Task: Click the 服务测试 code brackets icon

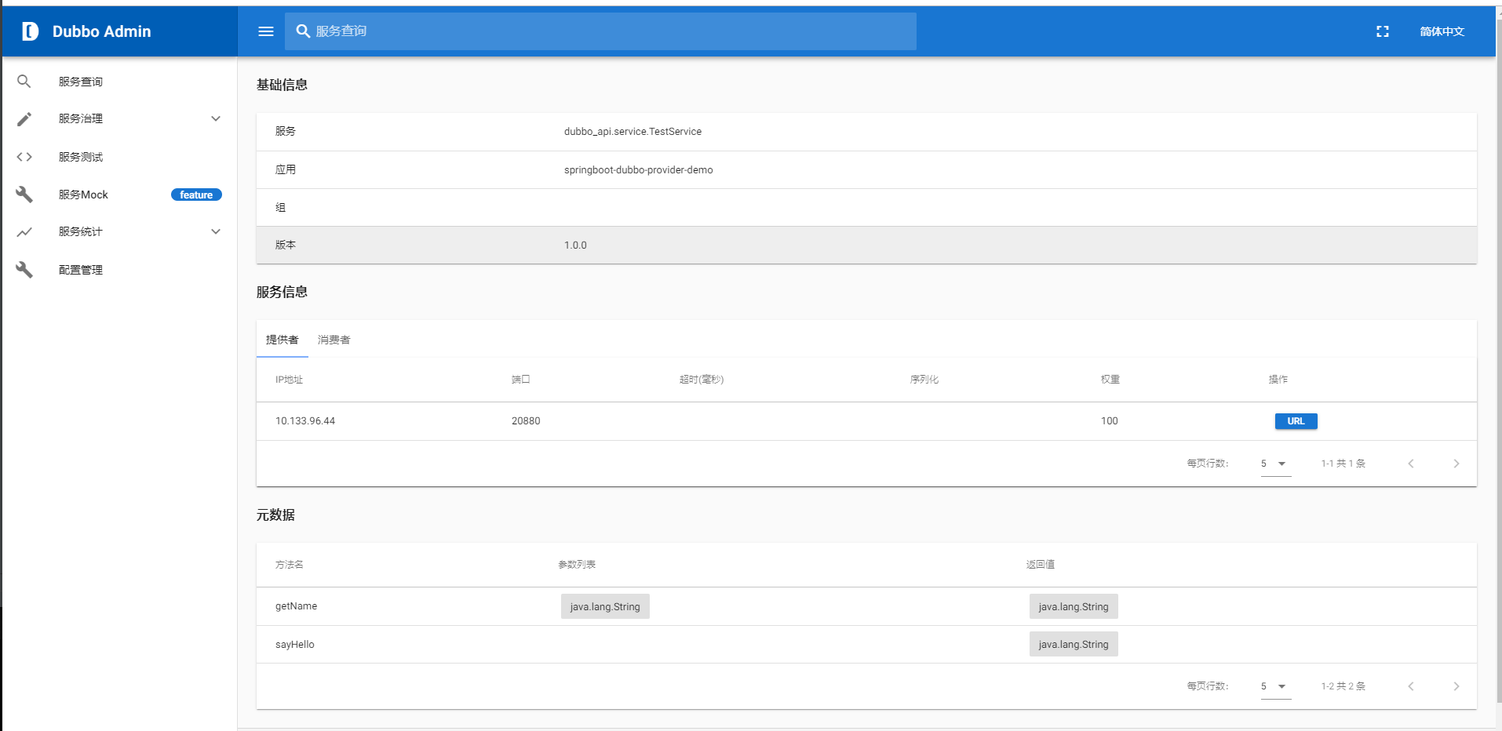Action: click(24, 157)
